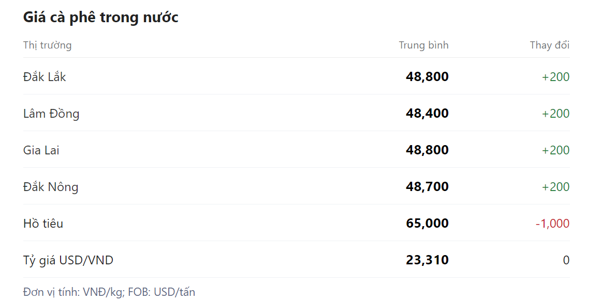Click the 'Đơn vị tính' unit footnote
This screenshot has width=615, height=301.
[x=109, y=292]
